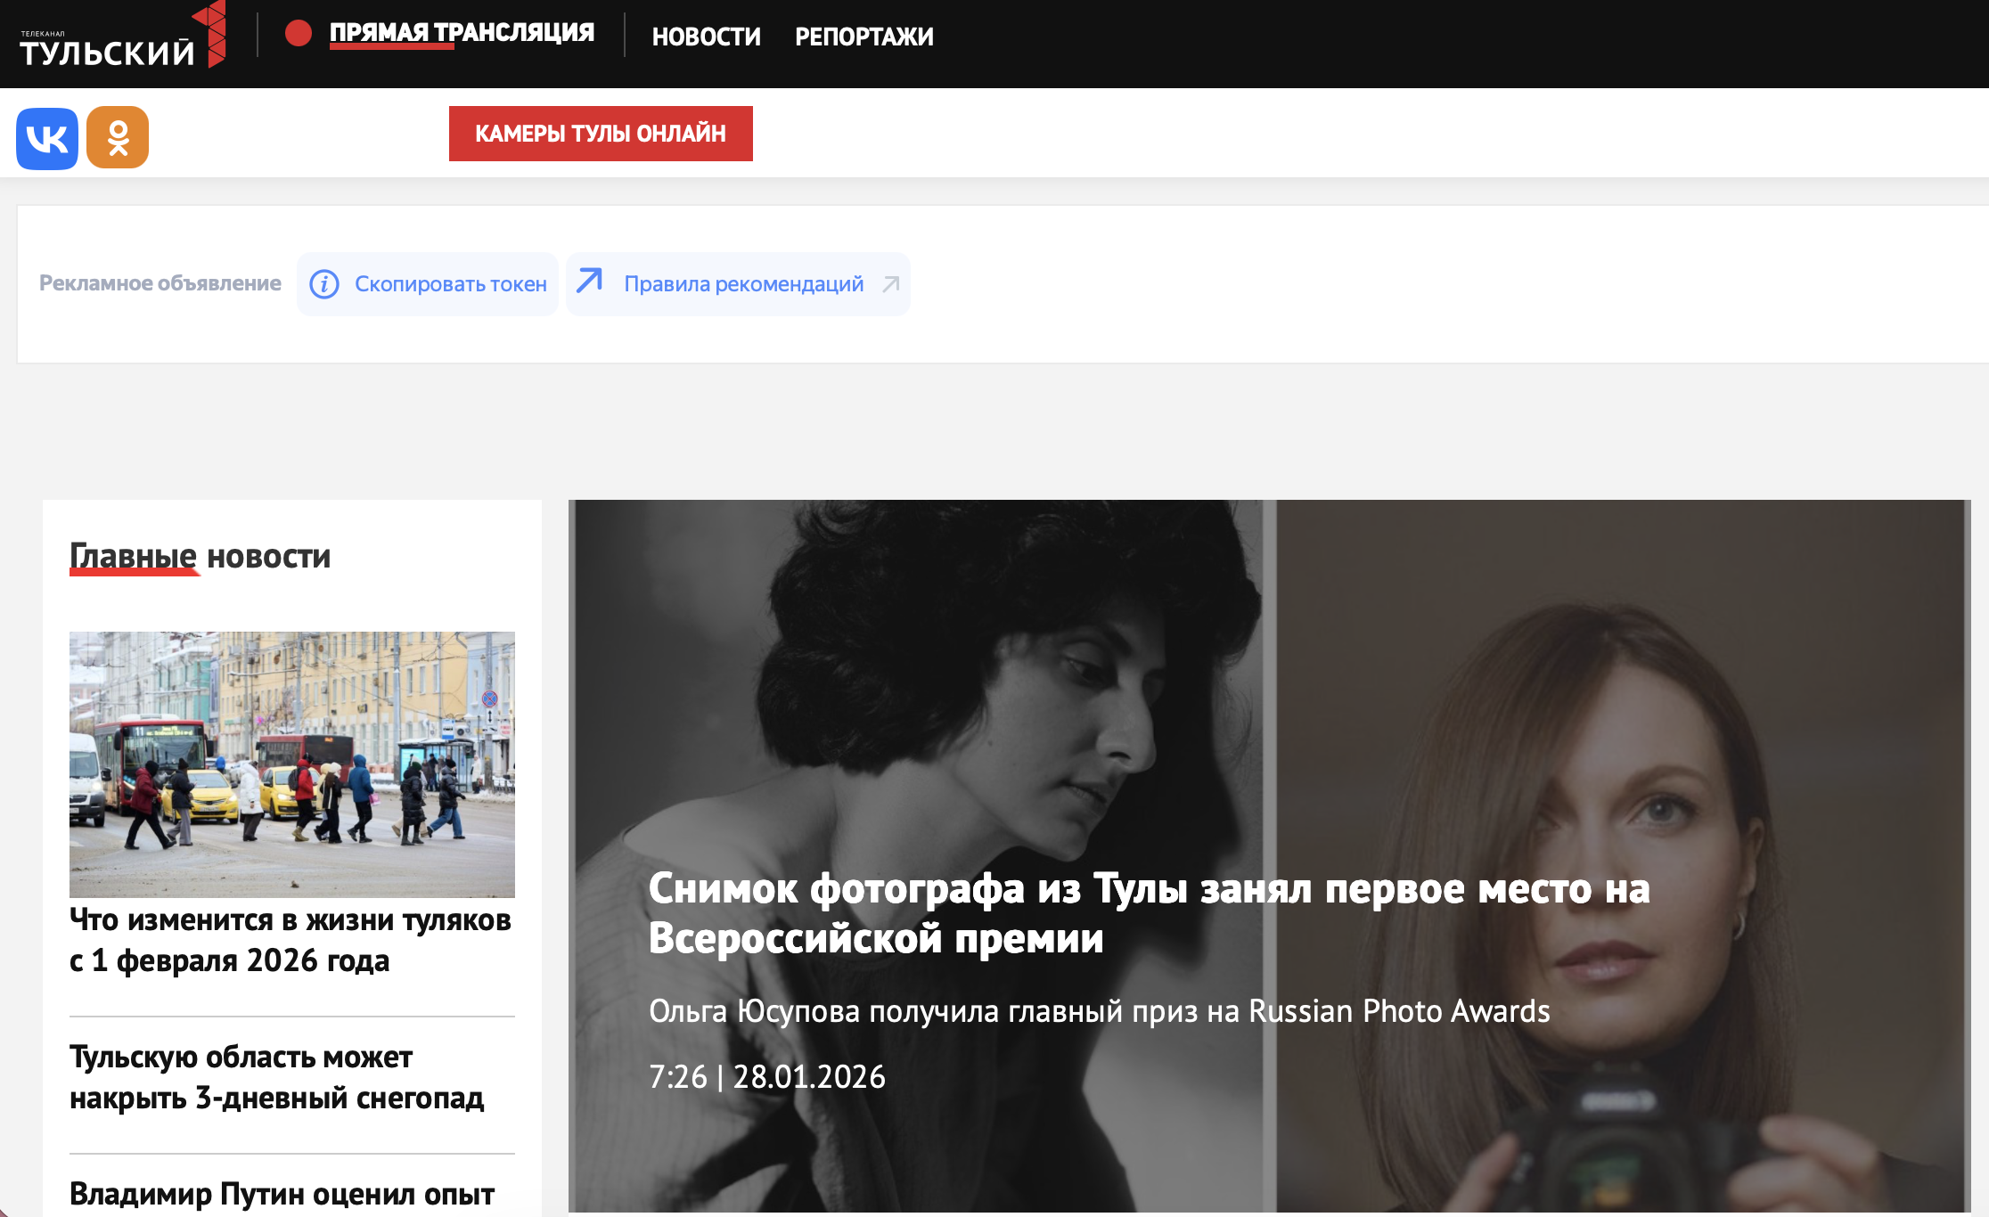Click the Рекламное объявление label

[x=160, y=283]
